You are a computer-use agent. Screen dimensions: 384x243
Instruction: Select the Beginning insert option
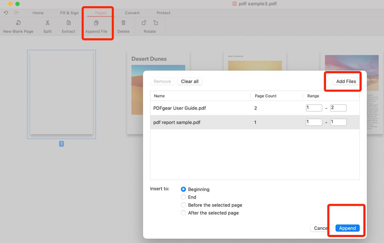183,189
